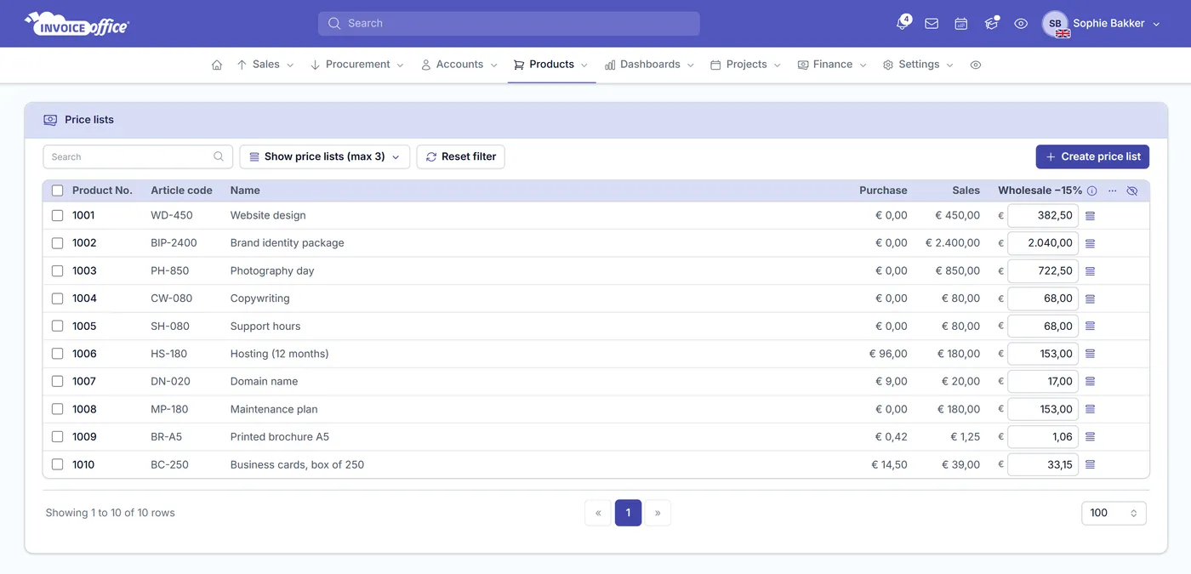The height and width of the screenshot is (574, 1191).
Task: Click the eye icon in purple header
Action: tap(1021, 24)
